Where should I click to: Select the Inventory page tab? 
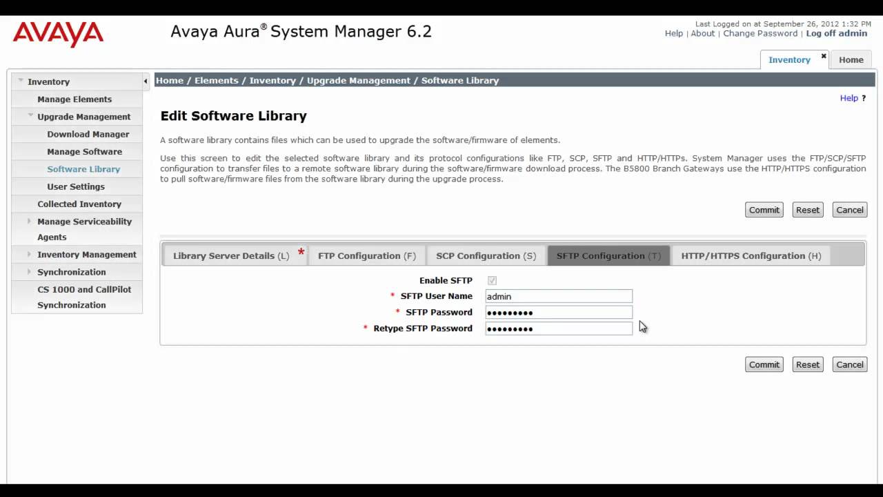click(x=789, y=60)
